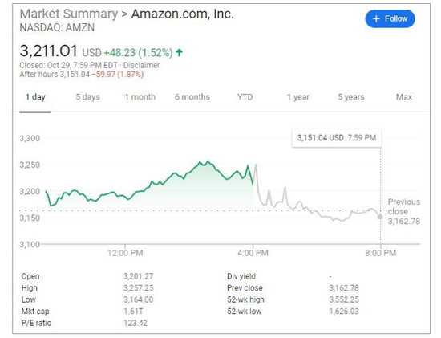Click the 12:00 PM axis label

pyautogui.click(x=125, y=253)
